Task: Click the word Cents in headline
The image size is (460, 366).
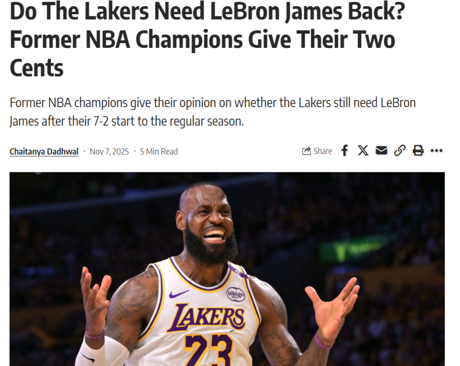Action: point(37,68)
